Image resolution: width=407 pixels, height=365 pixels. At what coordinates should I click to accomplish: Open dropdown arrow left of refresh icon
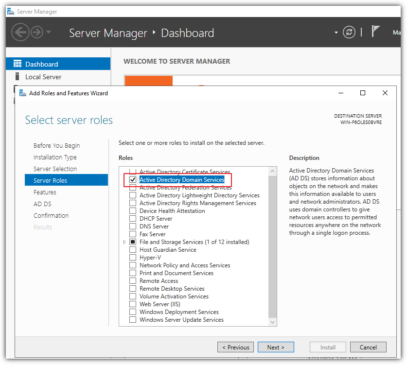336,33
